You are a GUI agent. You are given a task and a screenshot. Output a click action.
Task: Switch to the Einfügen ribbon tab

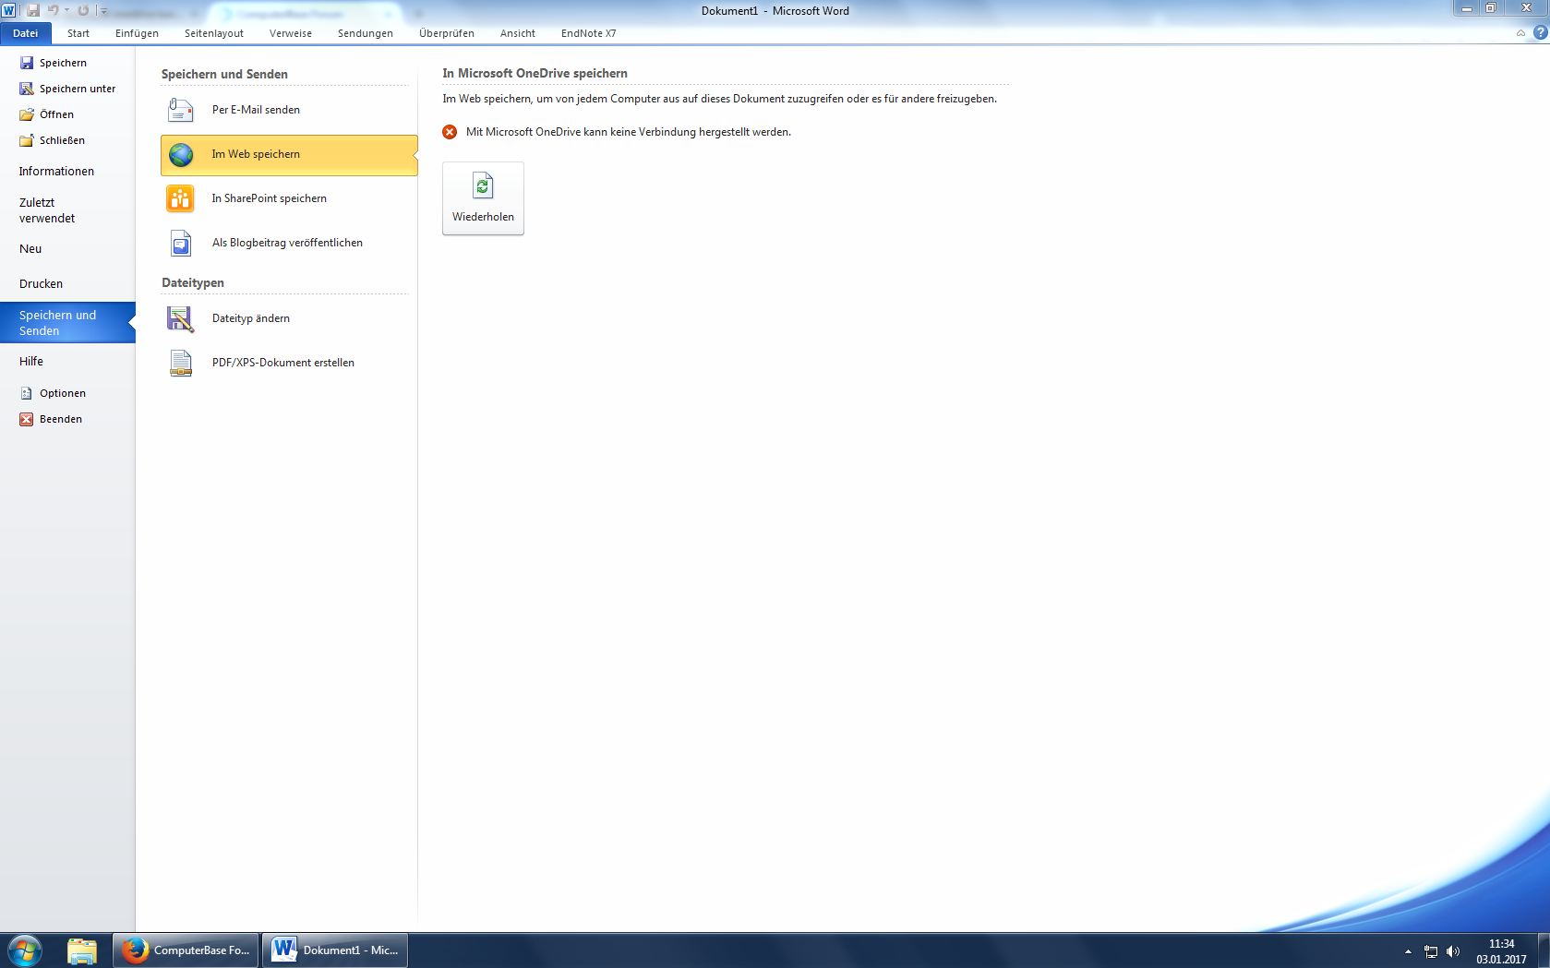point(137,33)
